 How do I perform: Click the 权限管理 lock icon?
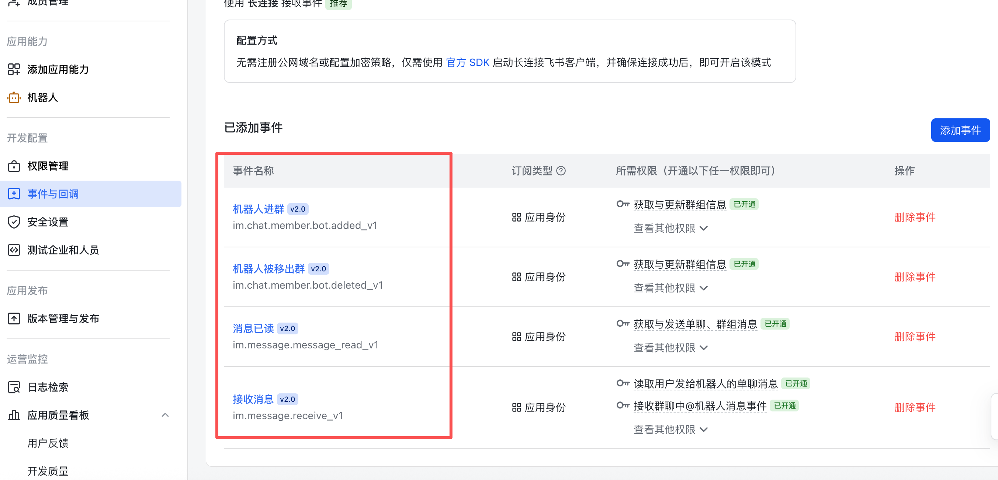pos(14,166)
